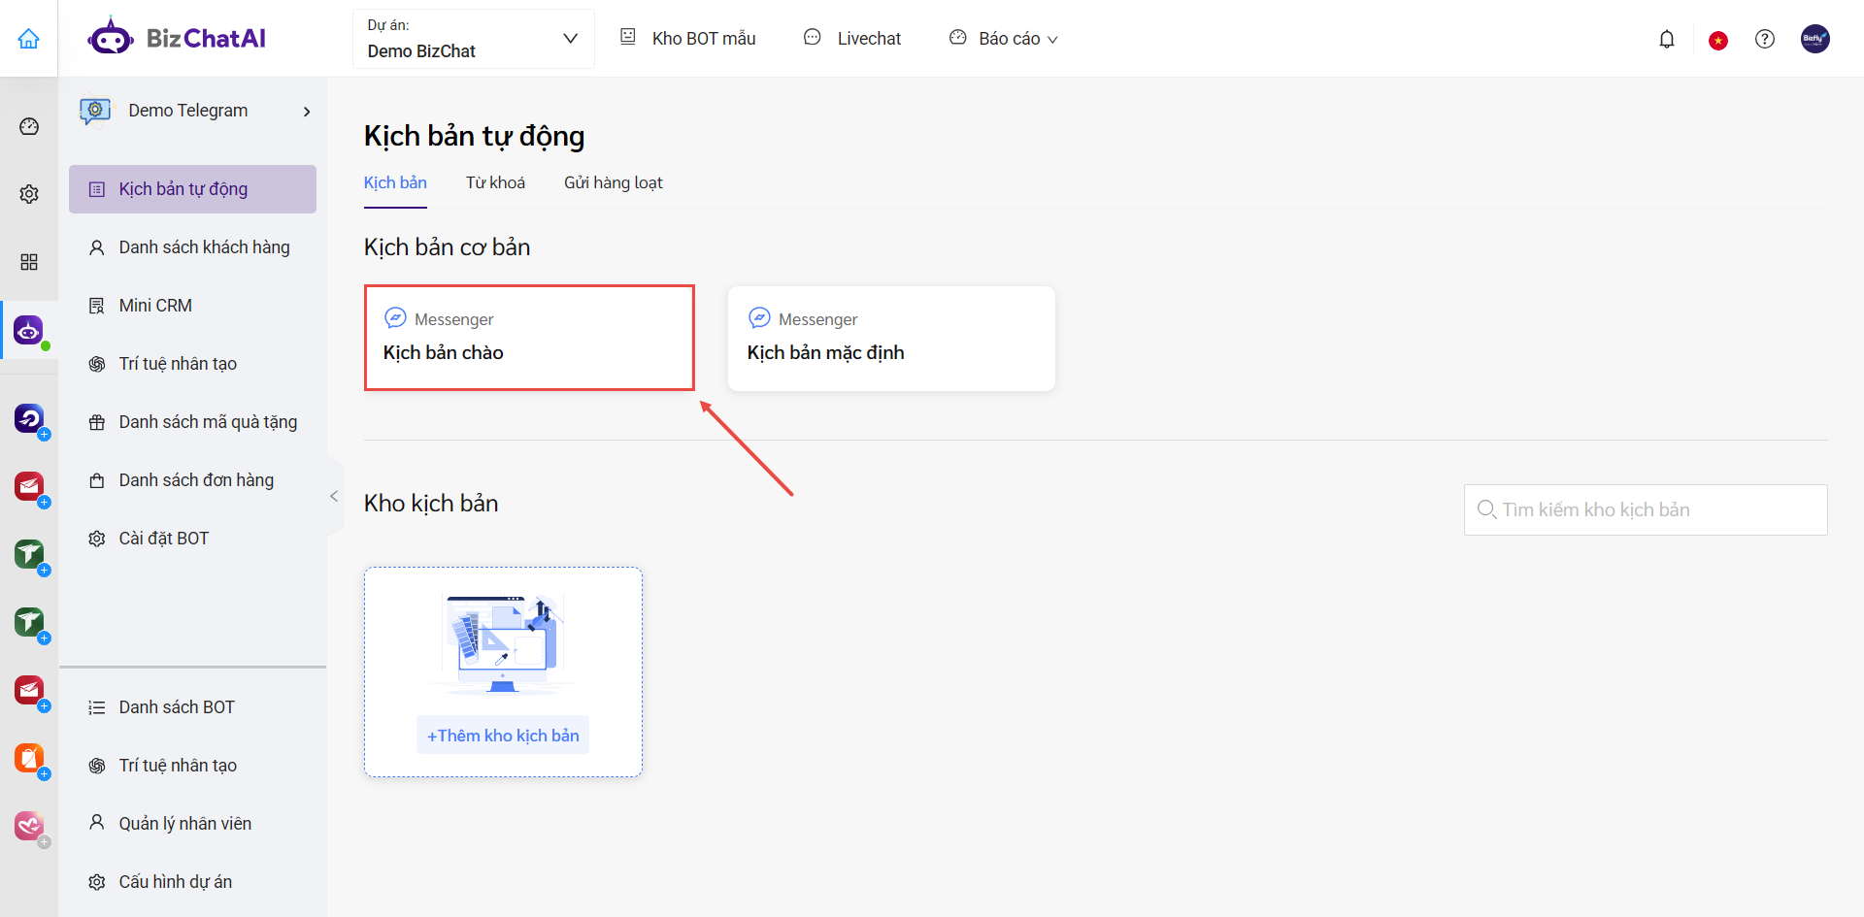The width and height of the screenshot is (1864, 917).
Task: Switch to the Kịch bản tab
Action: point(395,182)
